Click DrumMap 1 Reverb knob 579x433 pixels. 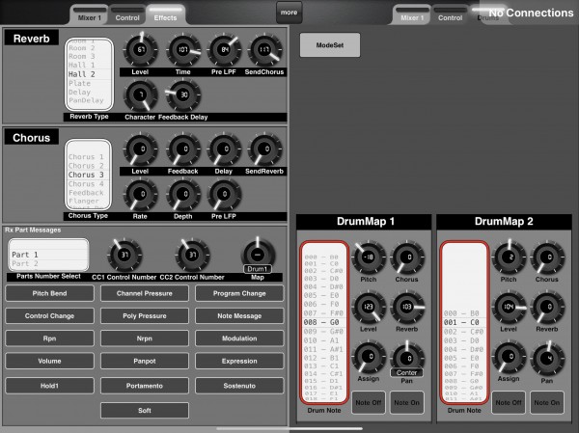(407, 307)
